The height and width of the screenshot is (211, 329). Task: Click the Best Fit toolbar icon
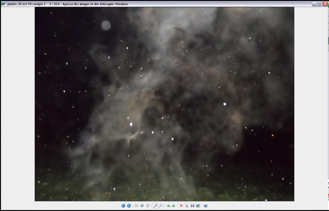[x=136, y=206]
